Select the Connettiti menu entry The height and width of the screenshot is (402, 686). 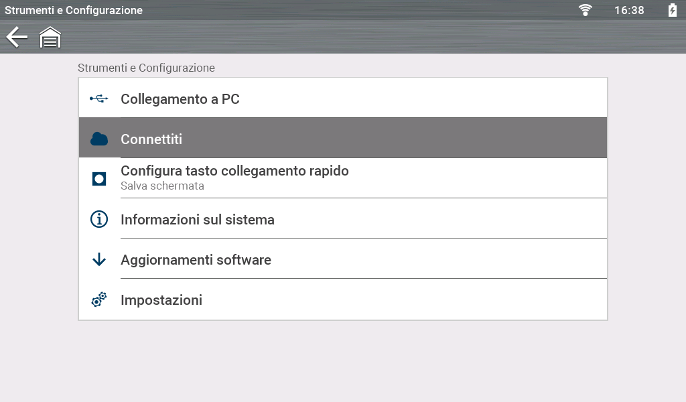(151, 139)
